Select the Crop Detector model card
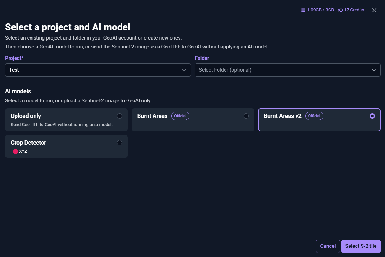Image resolution: width=385 pixels, height=257 pixels. click(66, 146)
